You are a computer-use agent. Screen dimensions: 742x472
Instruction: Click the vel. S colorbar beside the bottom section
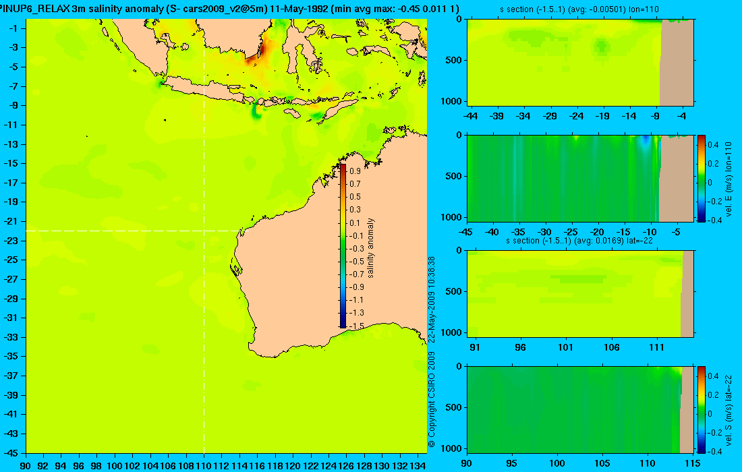(702, 409)
